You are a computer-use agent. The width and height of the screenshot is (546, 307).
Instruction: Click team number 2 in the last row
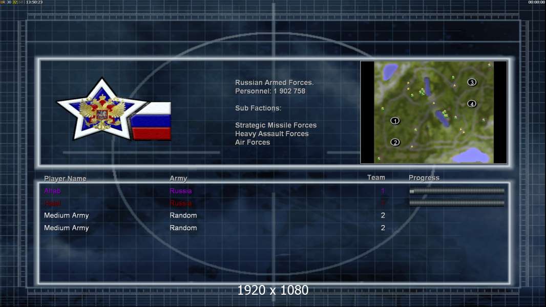click(x=383, y=228)
